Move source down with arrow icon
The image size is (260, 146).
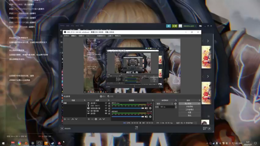coord(104,119)
